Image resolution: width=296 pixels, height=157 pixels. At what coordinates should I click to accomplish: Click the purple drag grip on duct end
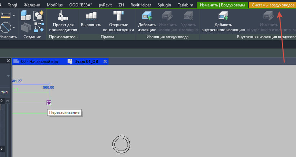pyautogui.click(x=49, y=103)
